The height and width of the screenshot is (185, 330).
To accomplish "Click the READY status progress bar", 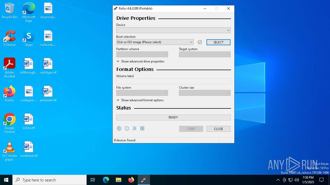I will point(173,117).
